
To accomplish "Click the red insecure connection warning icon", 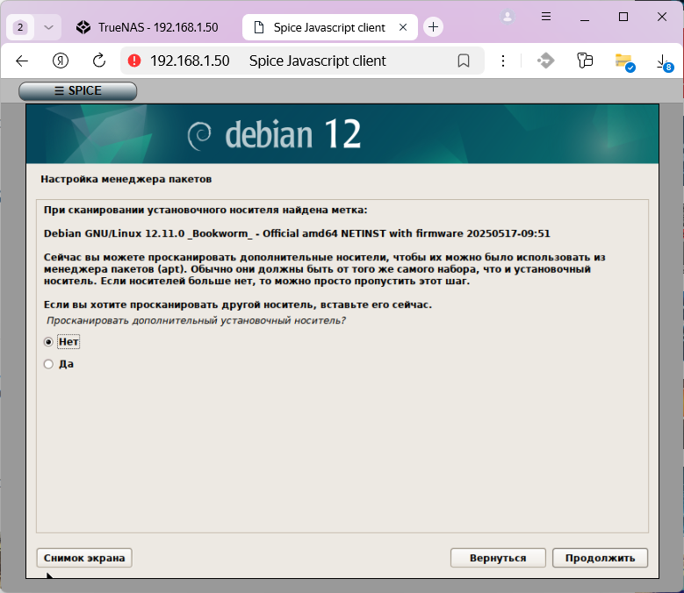I will [134, 61].
